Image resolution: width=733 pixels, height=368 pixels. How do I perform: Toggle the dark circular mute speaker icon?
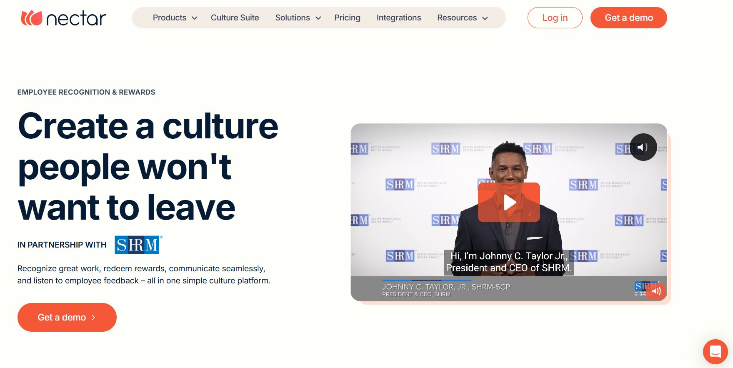pos(643,147)
